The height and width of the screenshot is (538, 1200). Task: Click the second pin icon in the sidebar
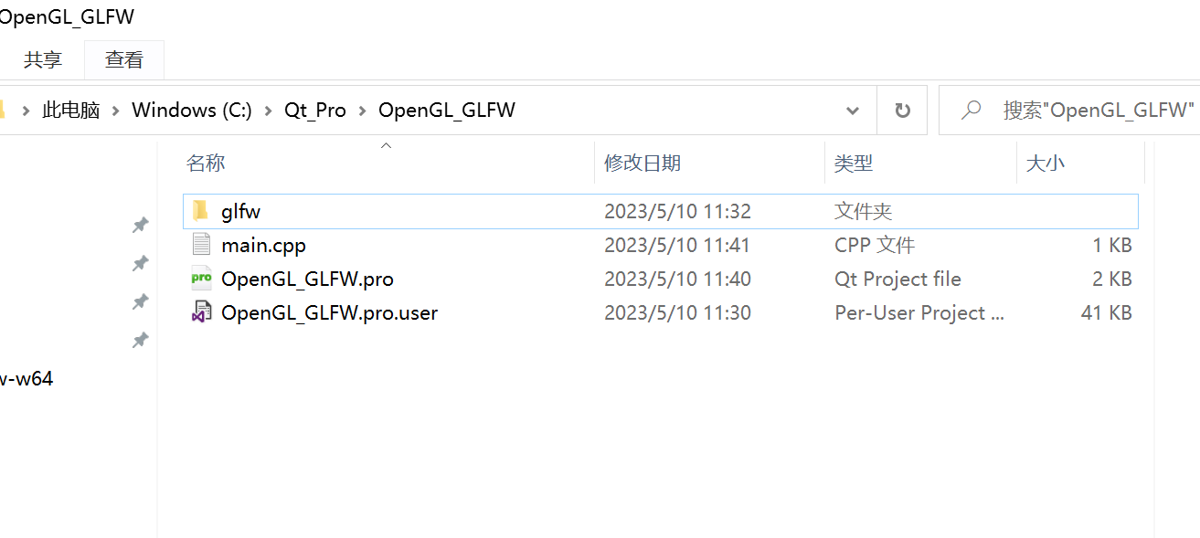point(140,263)
